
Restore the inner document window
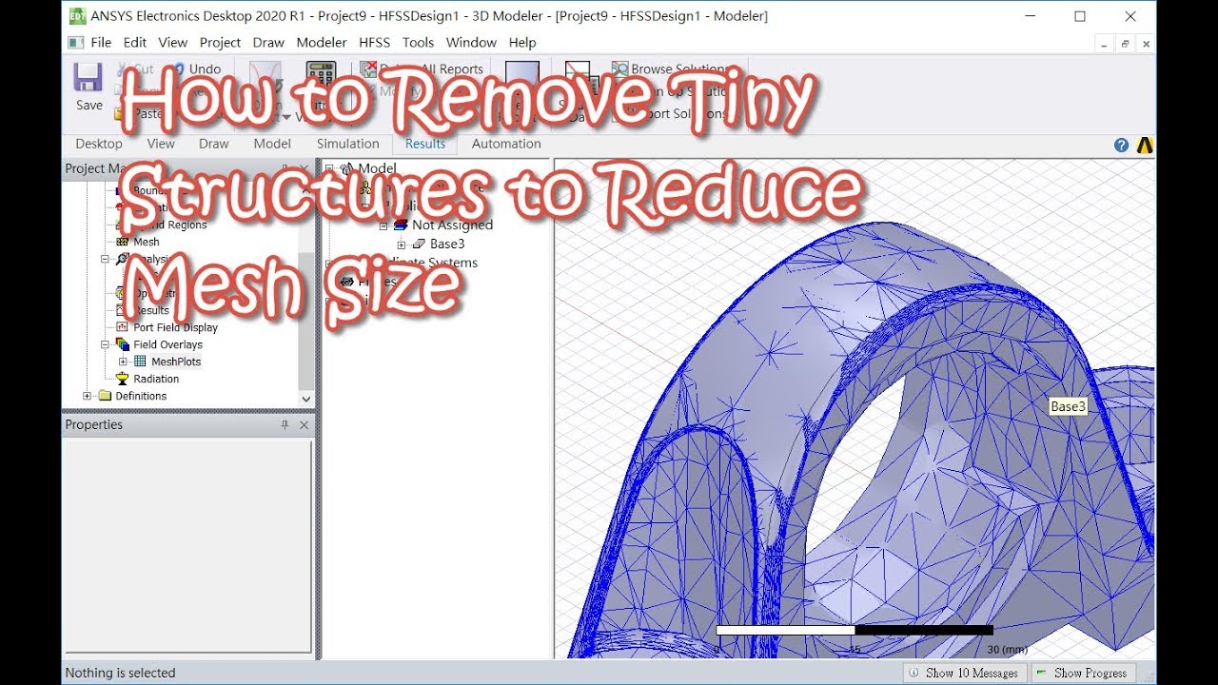tap(1126, 44)
